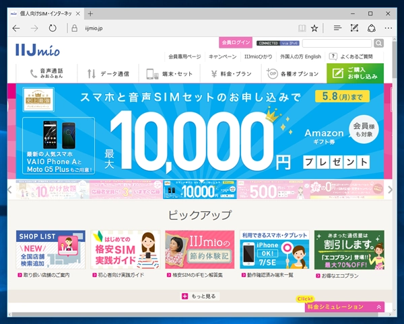Open エコプラン 最大70%OFF card
Screen dimensions: 404x324
tap(349, 249)
